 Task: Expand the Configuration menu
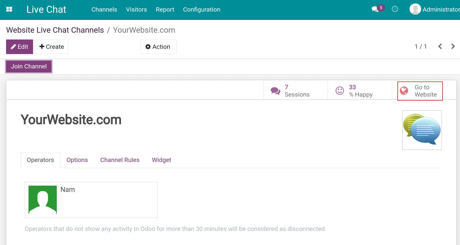click(201, 10)
